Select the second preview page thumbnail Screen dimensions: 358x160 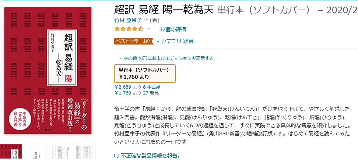click(35, 151)
